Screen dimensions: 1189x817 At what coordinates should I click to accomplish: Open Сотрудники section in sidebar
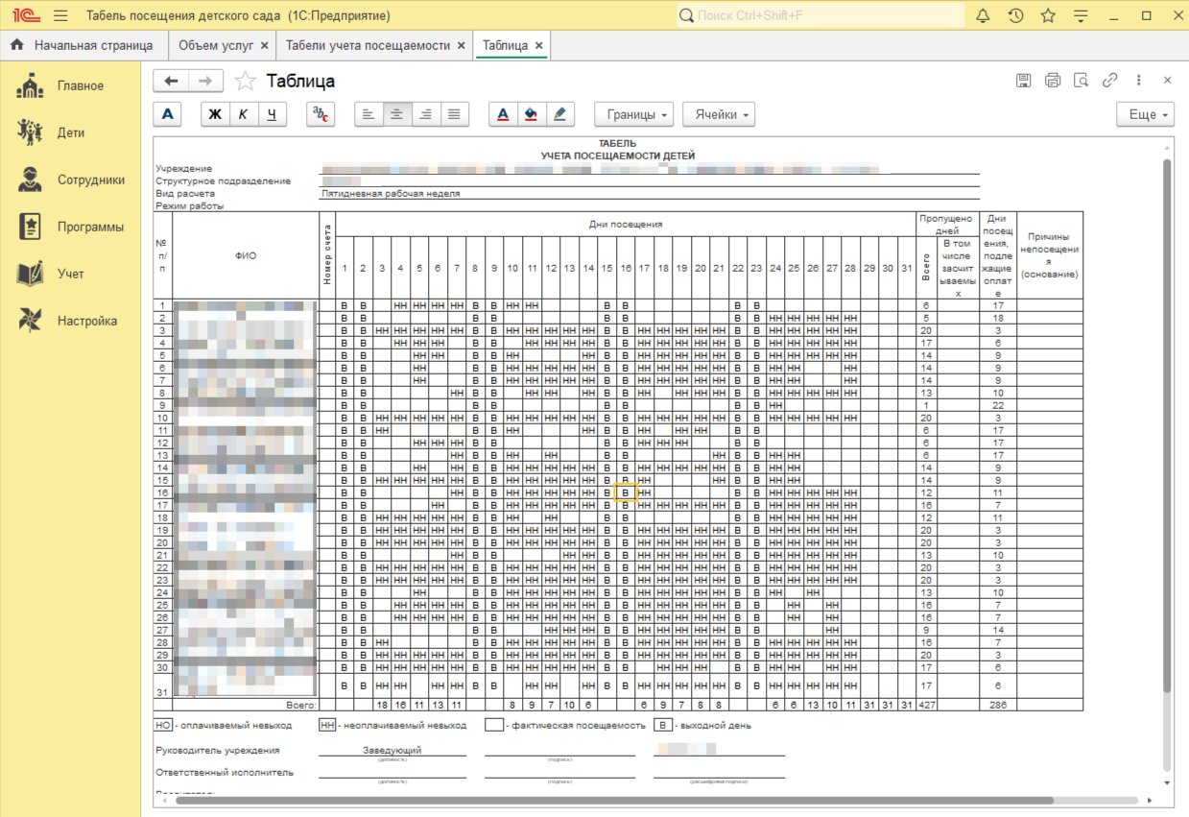pyautogui.click(x=90, y=180)
